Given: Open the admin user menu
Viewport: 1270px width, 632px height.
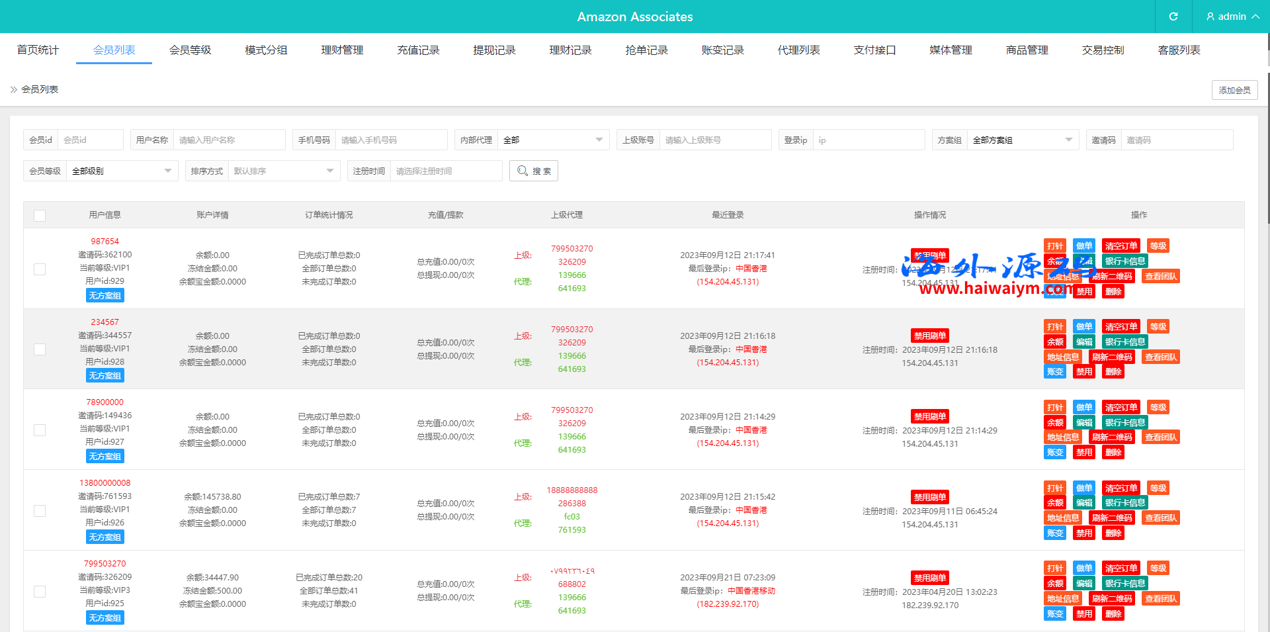Looking at the screenshot, I should (x=1232, y=17).
